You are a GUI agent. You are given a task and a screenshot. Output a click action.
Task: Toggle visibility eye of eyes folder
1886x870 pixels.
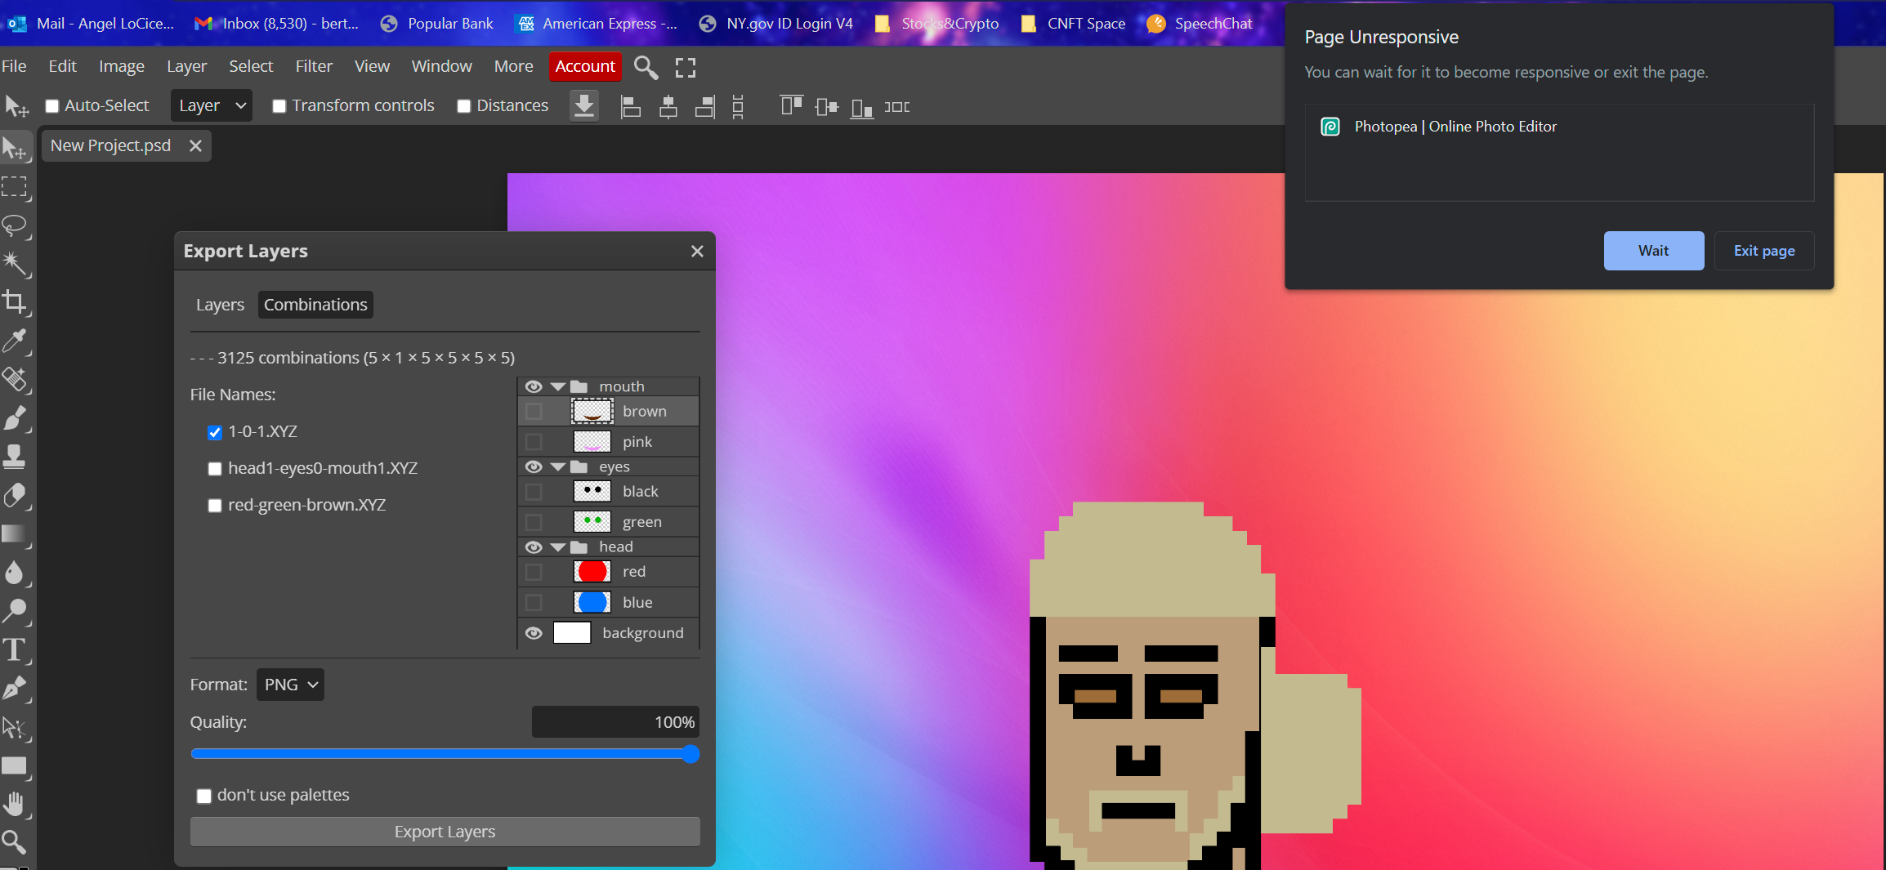pos(534,466)
